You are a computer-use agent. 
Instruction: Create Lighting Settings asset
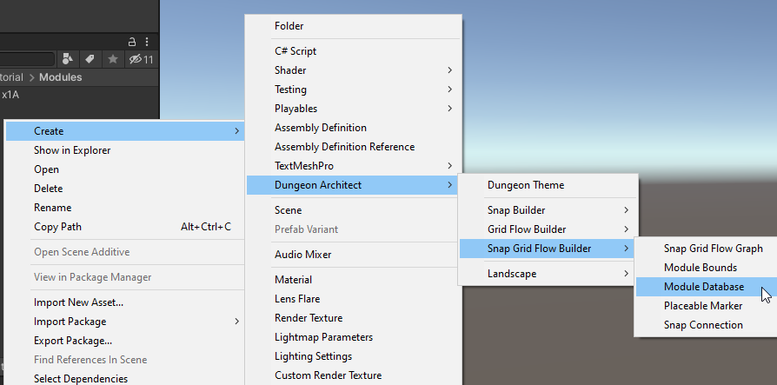click(354, 356)
